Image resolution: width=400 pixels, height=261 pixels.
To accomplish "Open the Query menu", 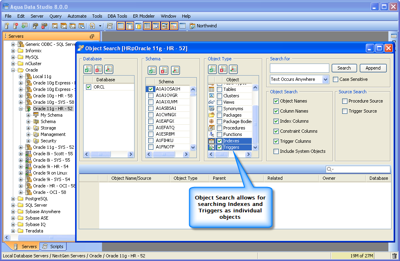I will (55, 16).
